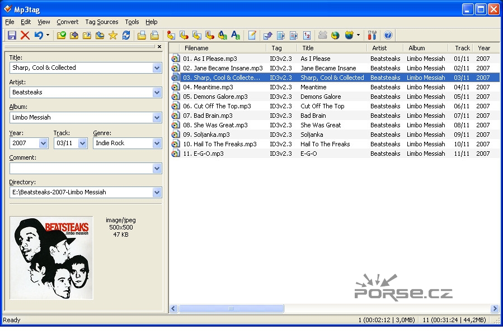Viewport: 503px width, 335px height.
Task: Open the Help menu
Action: 152,22
